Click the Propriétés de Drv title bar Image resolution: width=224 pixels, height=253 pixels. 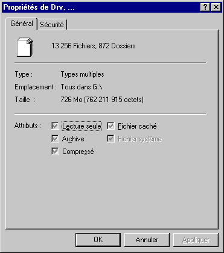coord(101,7)
